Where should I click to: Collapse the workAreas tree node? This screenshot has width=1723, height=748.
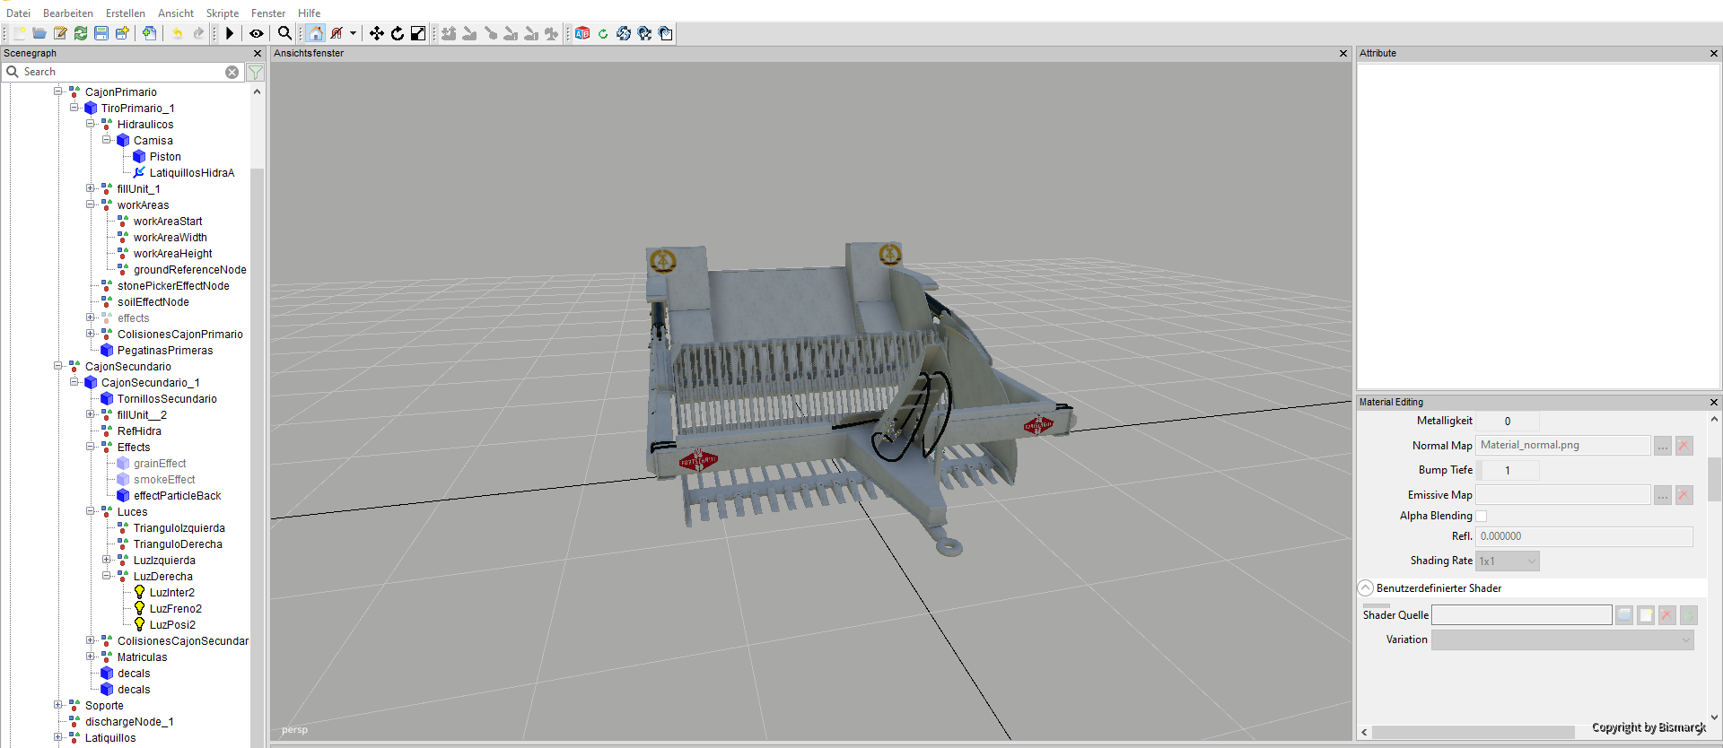91,204
